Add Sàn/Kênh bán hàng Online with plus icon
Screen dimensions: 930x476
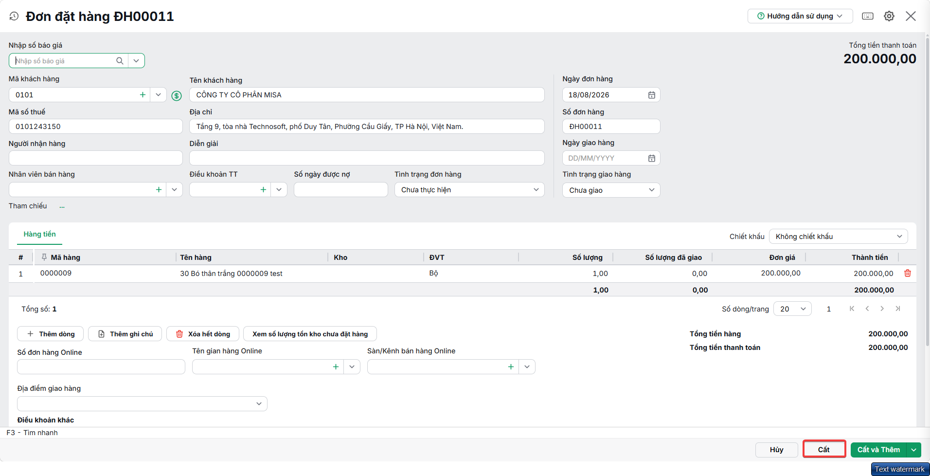pyautogui.click(x=511, y=367)
